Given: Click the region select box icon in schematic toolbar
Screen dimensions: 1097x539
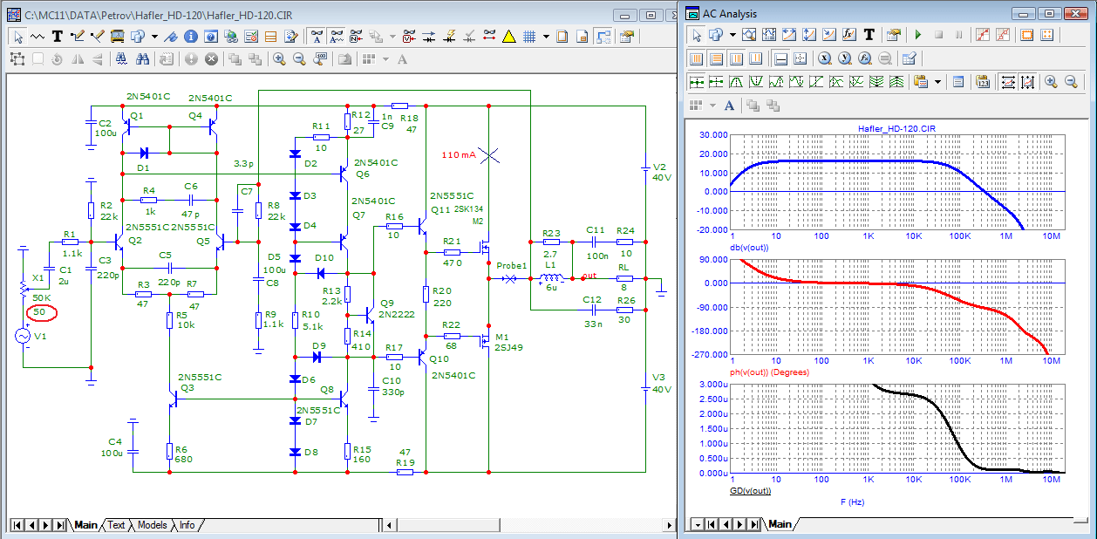Looking at the screenshot, I should [17, 58].
